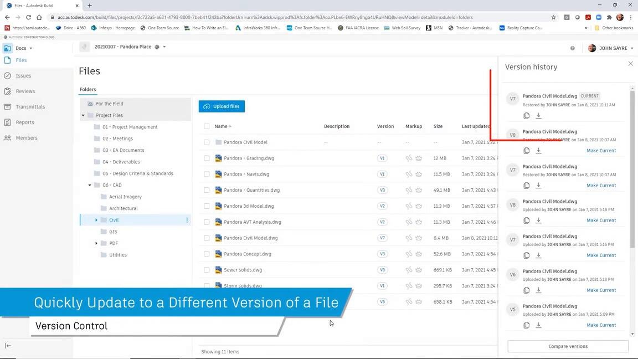Reload the browser page
Viewport: 638px width, 359px height.
[x=28, y=18]
